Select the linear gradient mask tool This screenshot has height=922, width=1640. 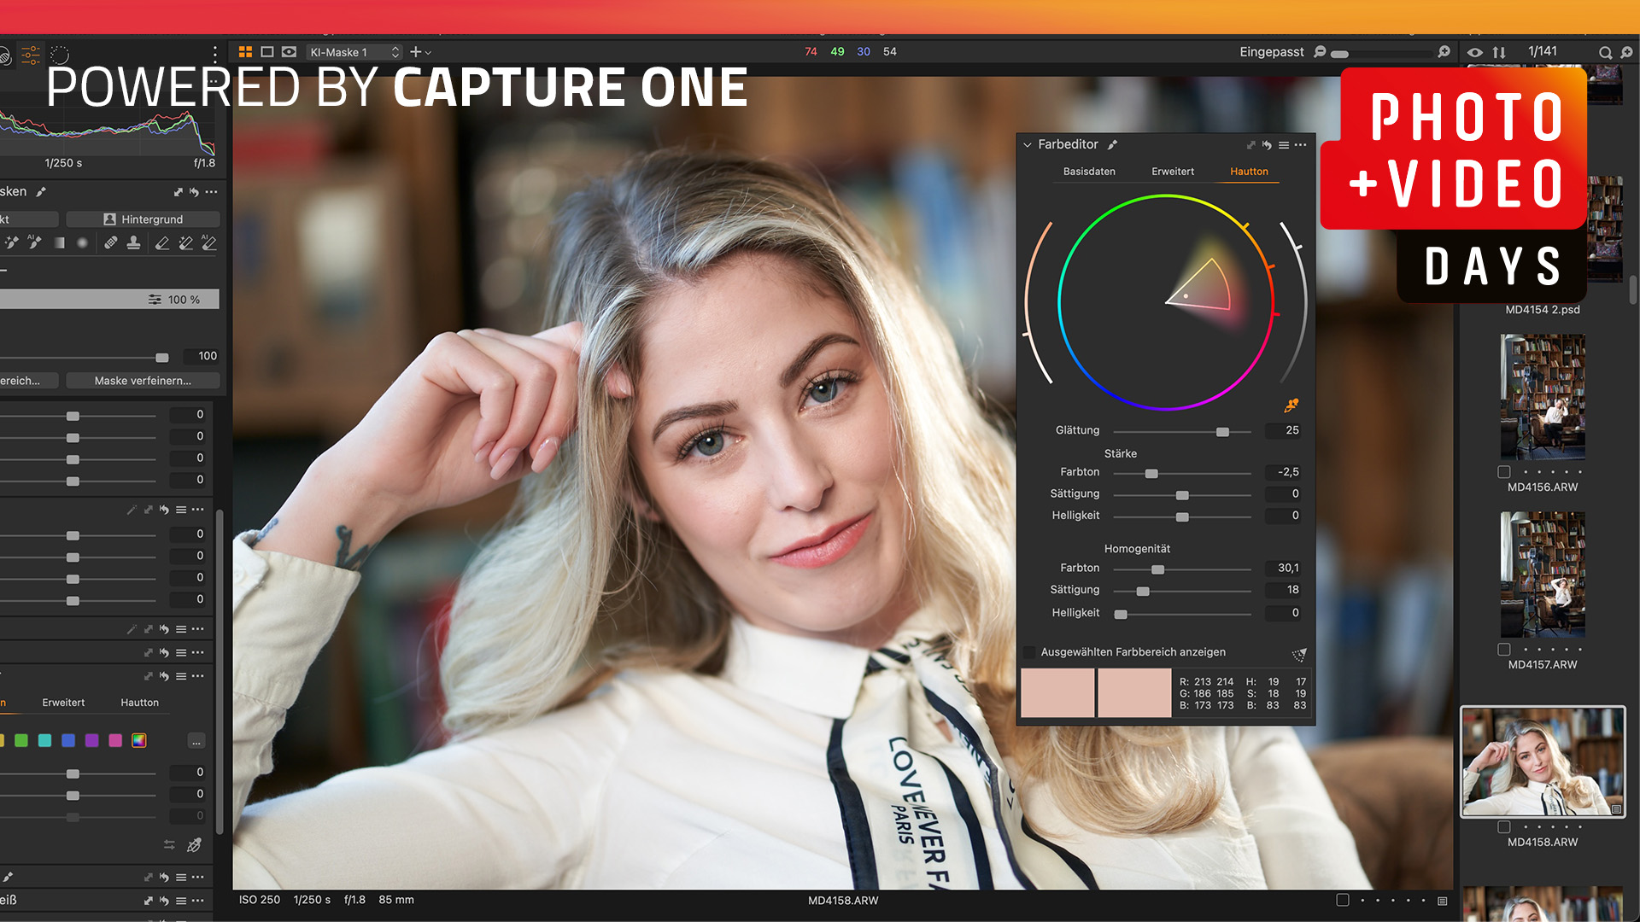pos(59,243)
